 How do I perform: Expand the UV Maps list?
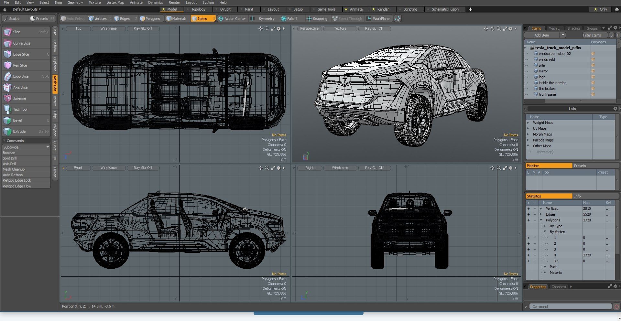528,129
